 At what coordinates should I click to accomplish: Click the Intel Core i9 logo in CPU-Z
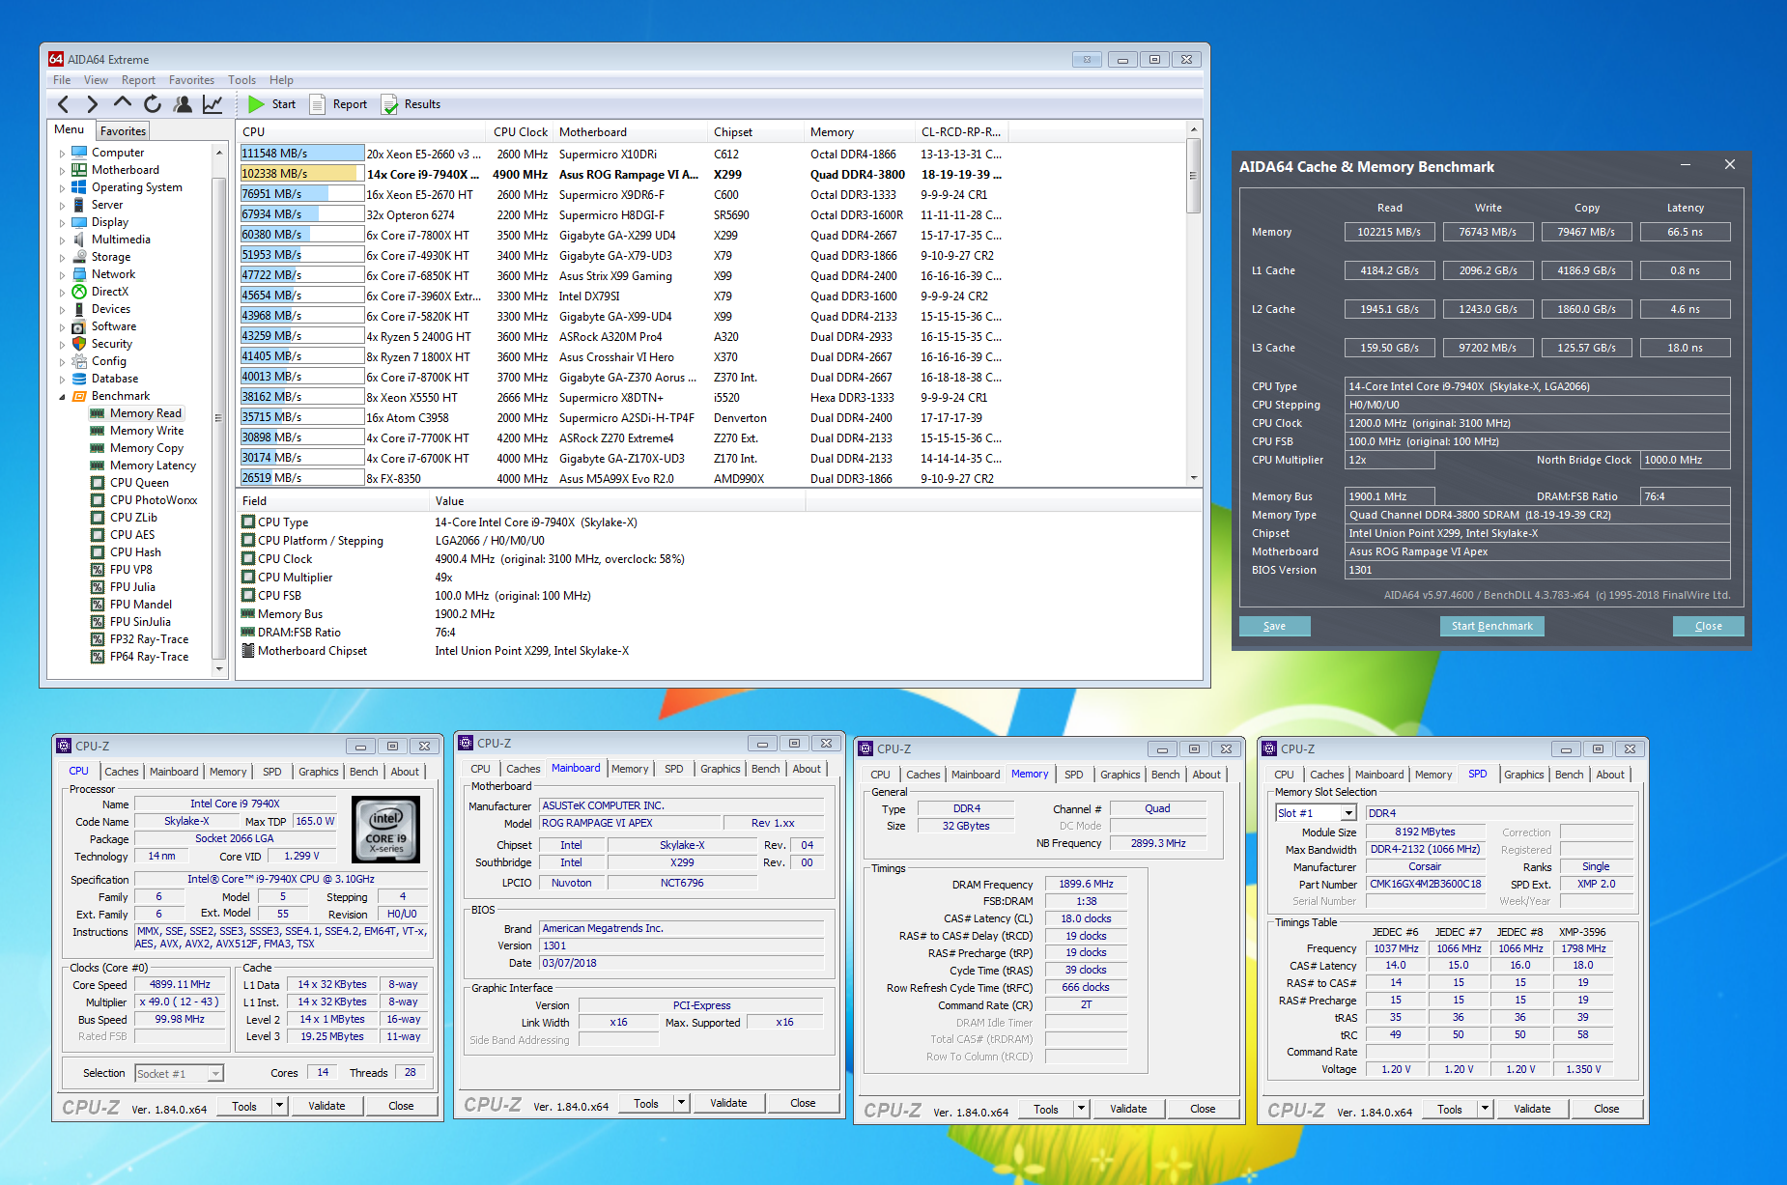click(385, 829)
